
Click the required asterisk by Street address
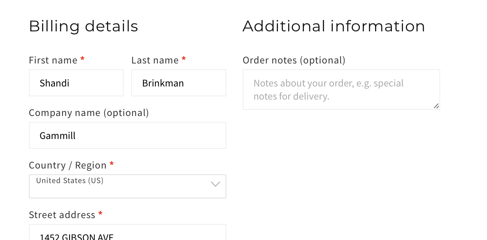click(x=101, y=214)
